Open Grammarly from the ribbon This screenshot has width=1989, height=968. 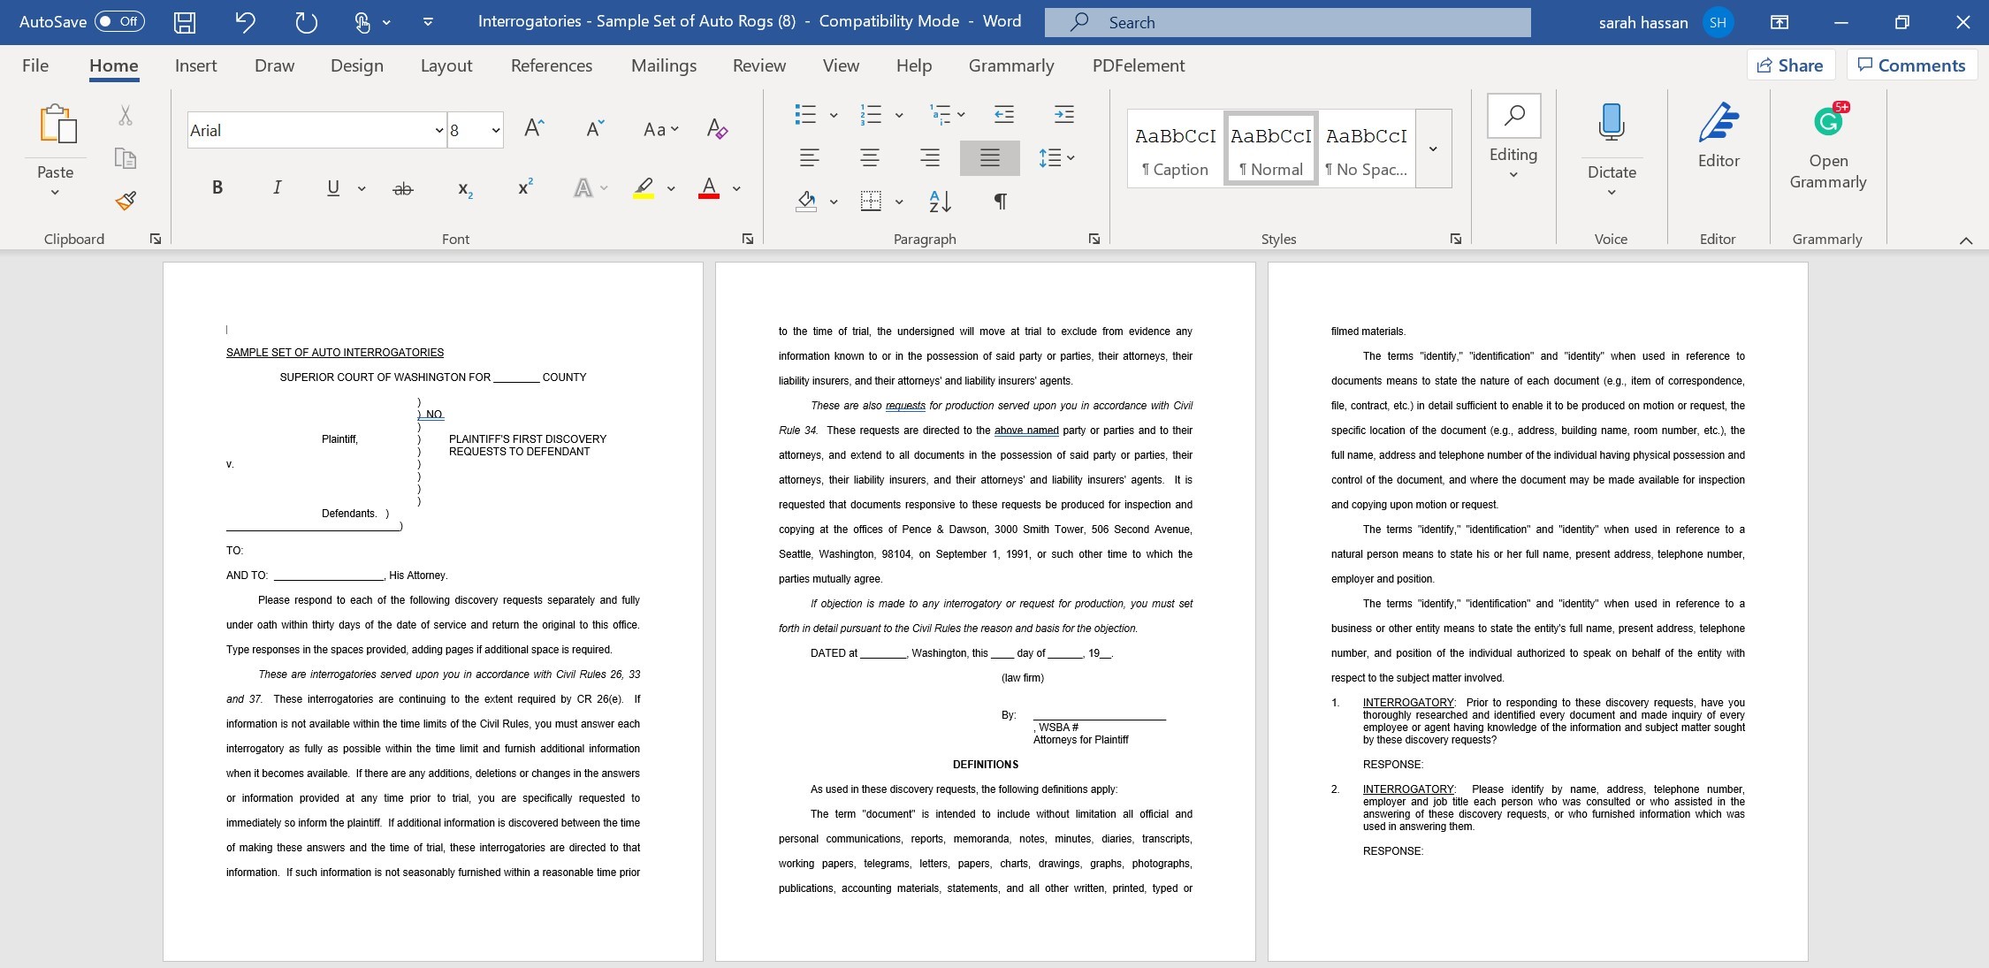[1828, 146]
